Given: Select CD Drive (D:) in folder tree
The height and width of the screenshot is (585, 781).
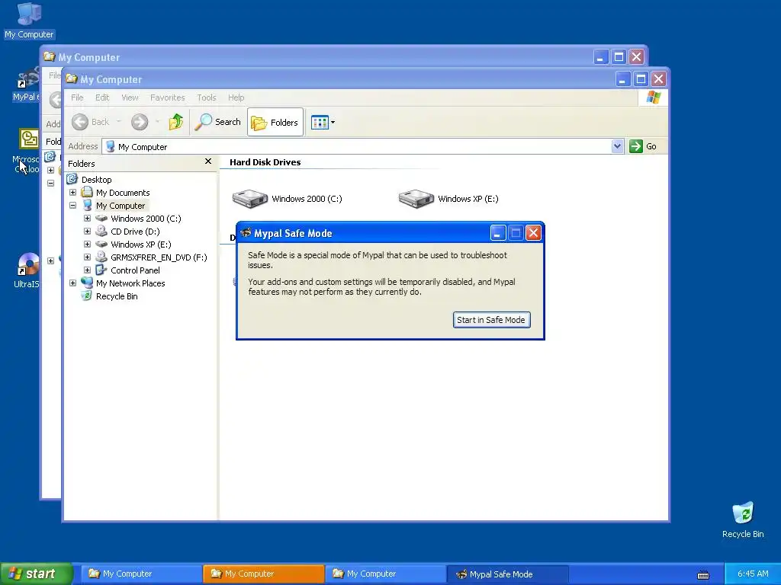Looking at the screenshot, I should [x=135, y=232].
